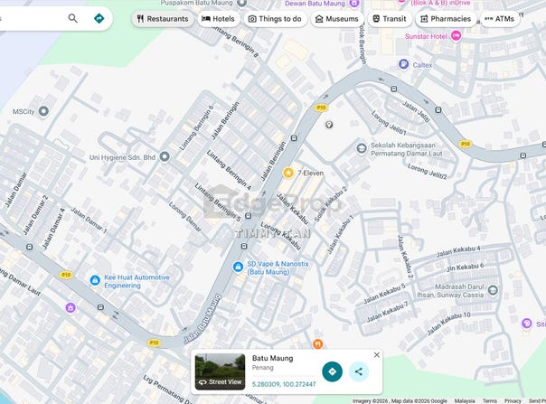546x404 pixels.
Task: Click the Jalan Batu Maung road label
Action: pos(202,319)
